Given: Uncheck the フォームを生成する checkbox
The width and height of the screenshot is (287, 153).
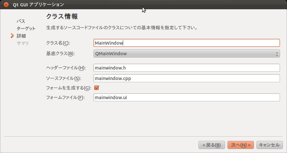Looking at the screenshot, I should pyautogui.click(x=96, y=88).
